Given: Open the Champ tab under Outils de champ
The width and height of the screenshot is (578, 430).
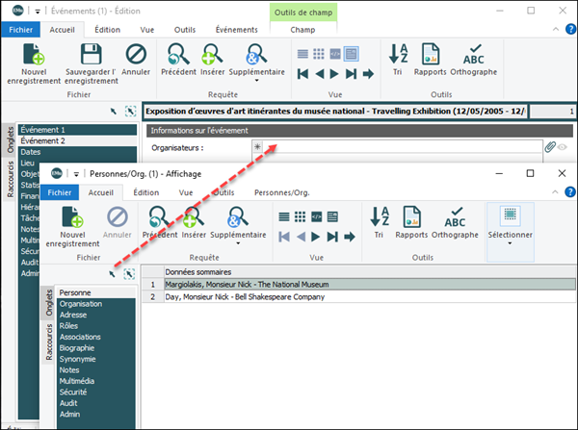Looking at the screenshot, I should point(302,29).
